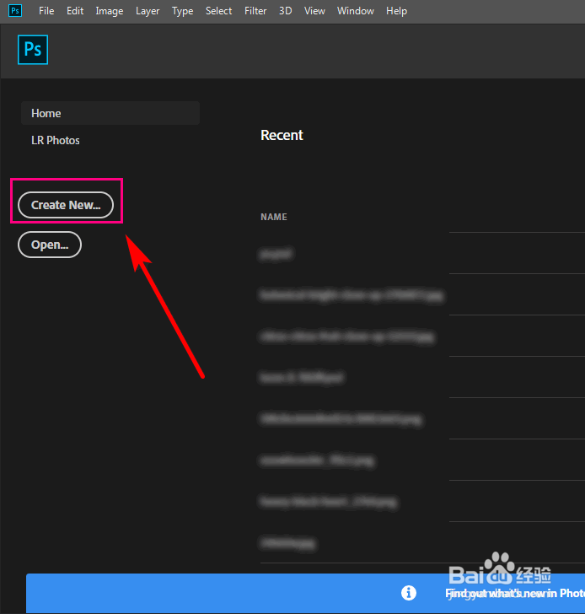This screenshot has height=614, width=585.
Task: Open the Select menu
Action: click(218, 11)
